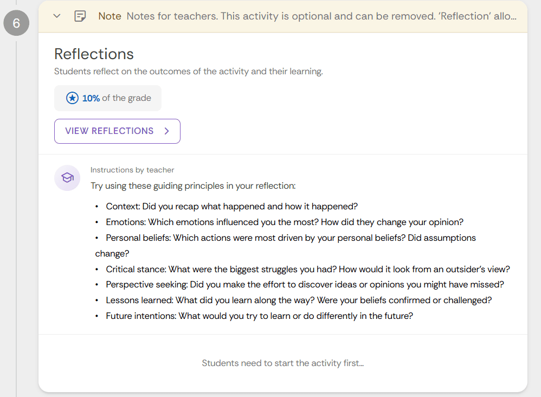Collapse the Note section chevron

point(57,16)
